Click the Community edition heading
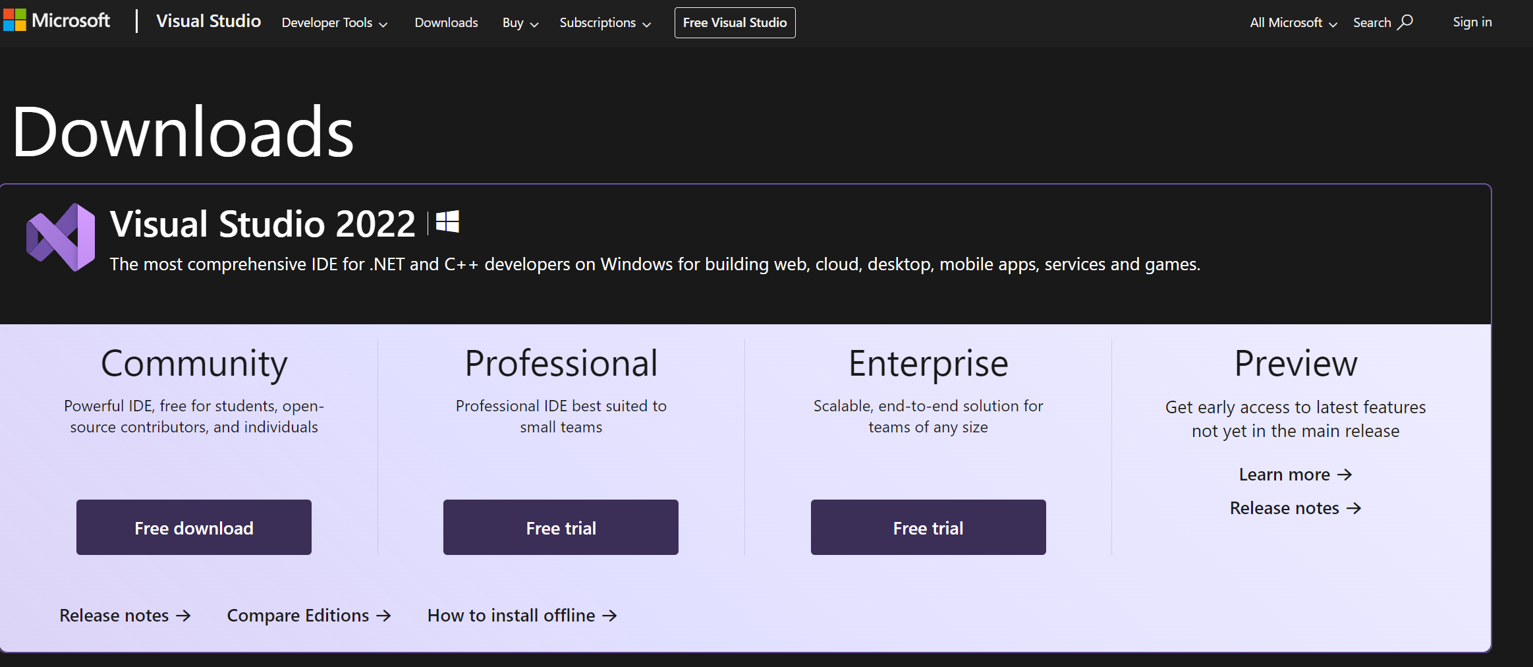This screenshot has height=667, width=1533. (x=194, y=364)
